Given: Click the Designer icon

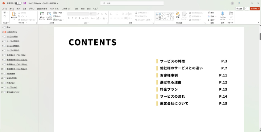Looking at the screenshot, I should (231, 14).
